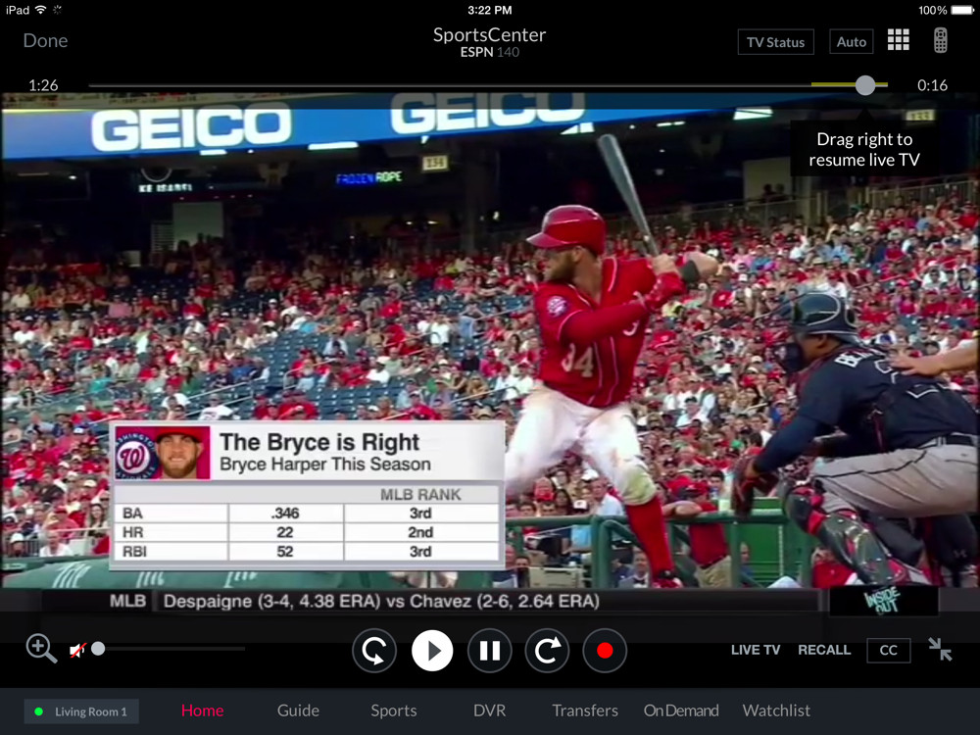The height and width of the screenshot is (735, 980).
Task: Click the 3:22 PM clock
Action: (x=489, y=10)
